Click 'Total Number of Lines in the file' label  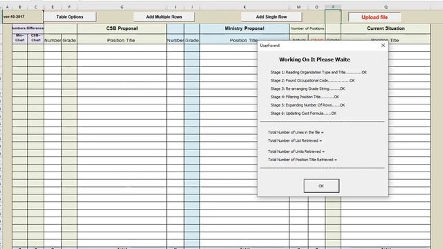pos(296,132)
